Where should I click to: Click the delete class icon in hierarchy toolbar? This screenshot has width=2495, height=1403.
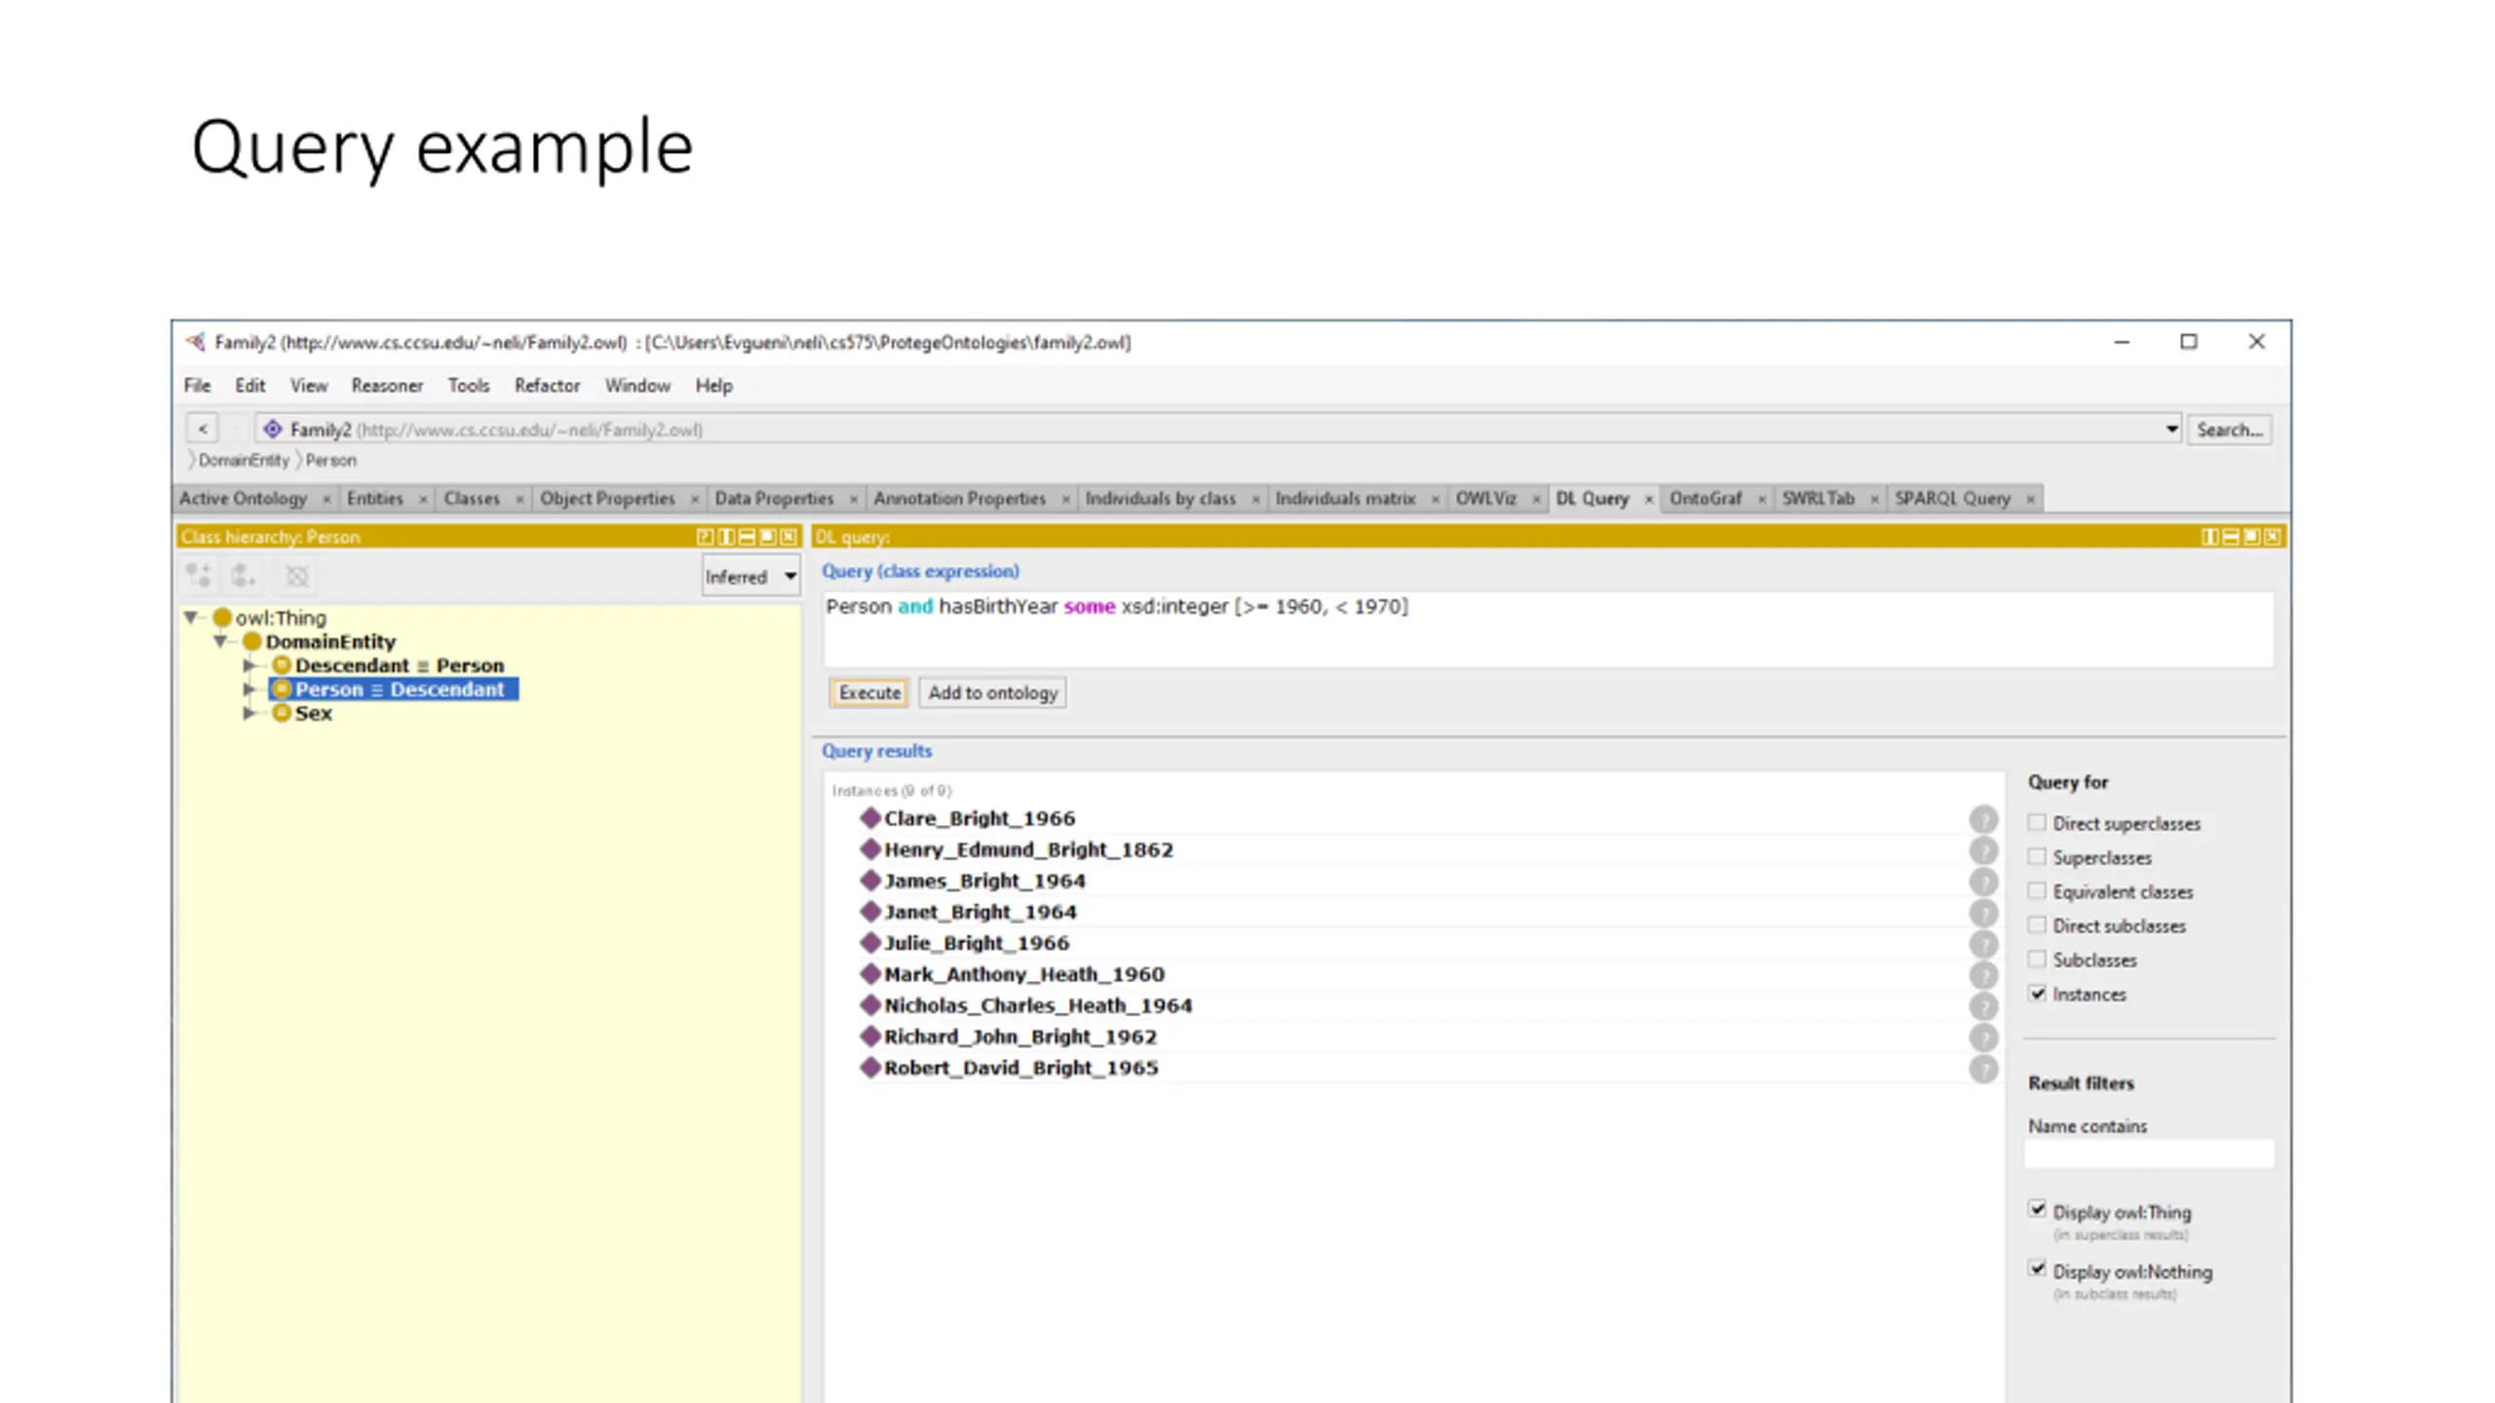point(297,576)
